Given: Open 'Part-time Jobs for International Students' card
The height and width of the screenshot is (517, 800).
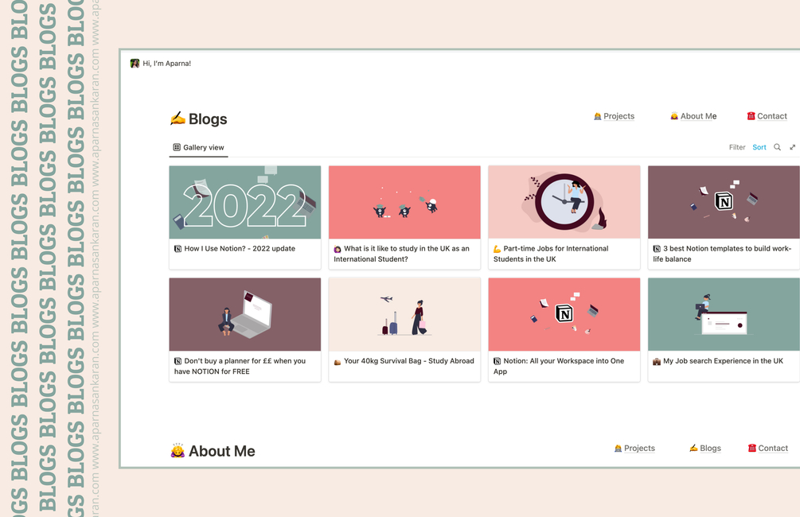Looking at the screenshot, I should coord(564,217).
